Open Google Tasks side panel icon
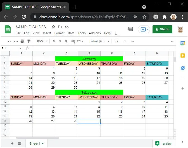The width and height of the screenshot is (188, 148). (183, 68)
